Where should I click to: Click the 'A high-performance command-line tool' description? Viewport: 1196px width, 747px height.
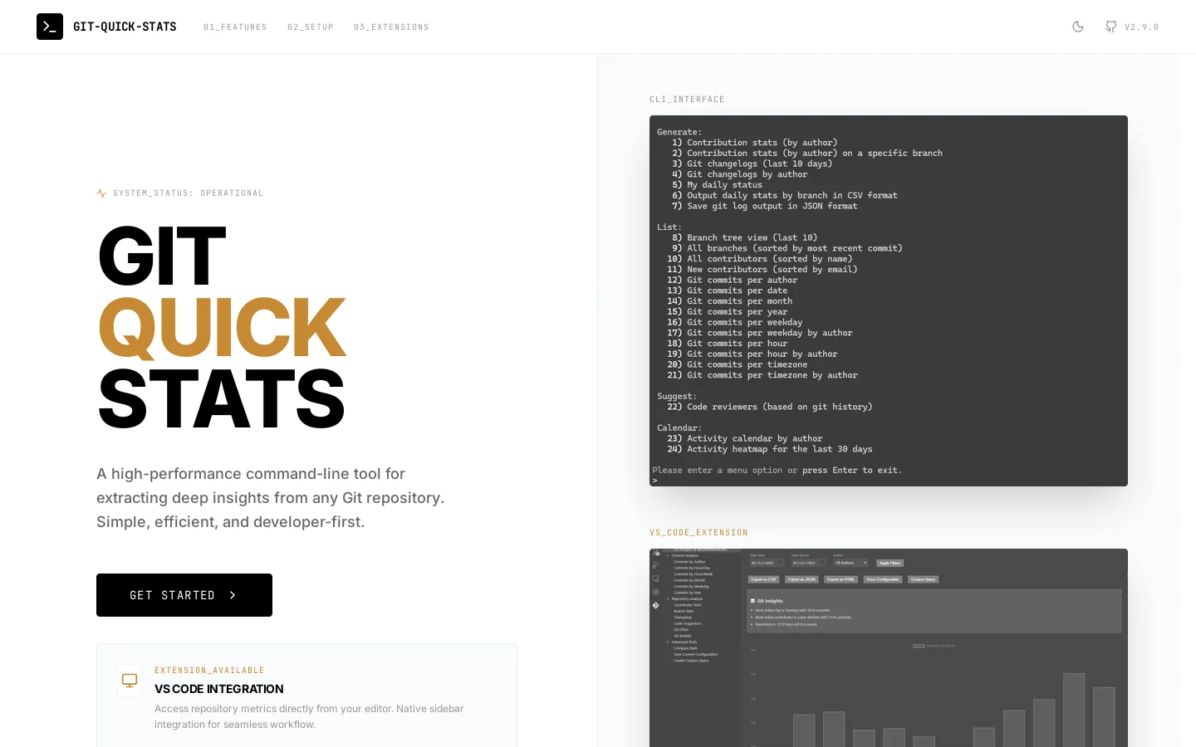tap(271, 498)
